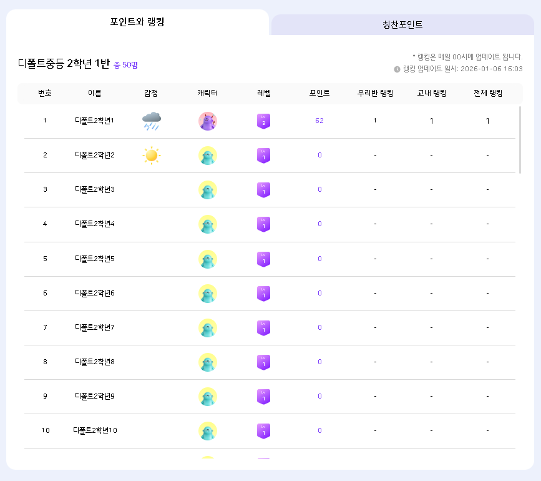Select the 포인트와 랭킹 tab
Image resolution: width=541 pixels, height=481 pixels.
(x=137, y=22)
